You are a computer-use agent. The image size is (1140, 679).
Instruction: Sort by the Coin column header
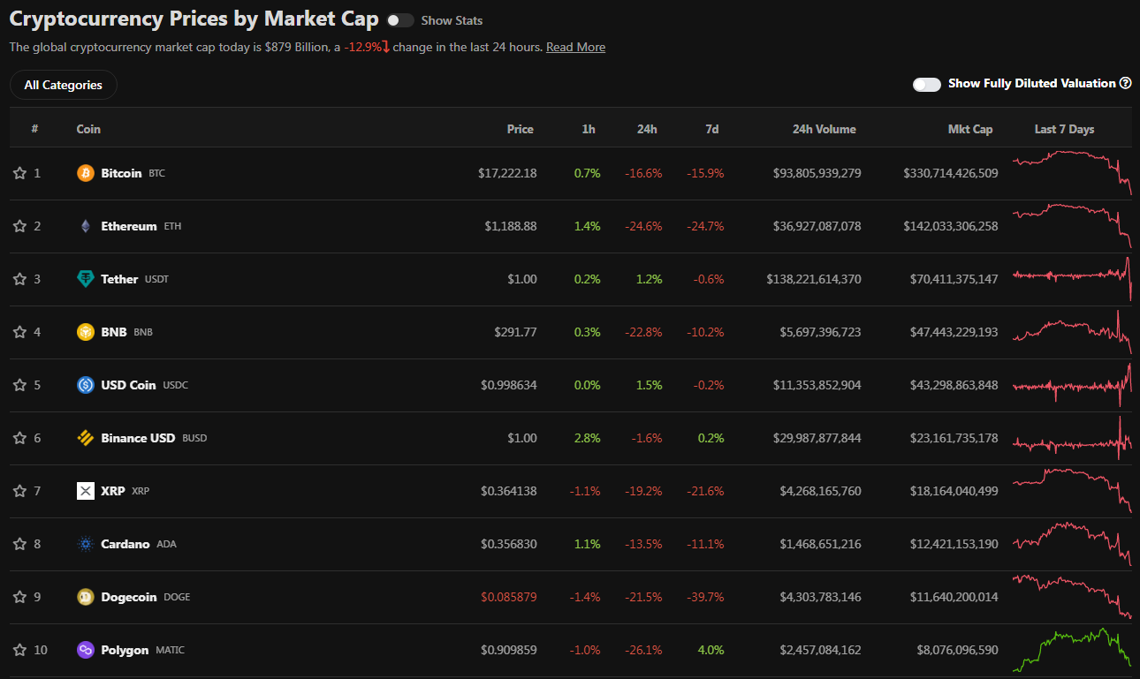(88, 129)
